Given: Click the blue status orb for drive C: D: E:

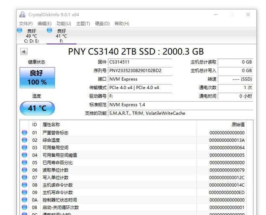Looking at the screenshot, I should coord(19,30).
